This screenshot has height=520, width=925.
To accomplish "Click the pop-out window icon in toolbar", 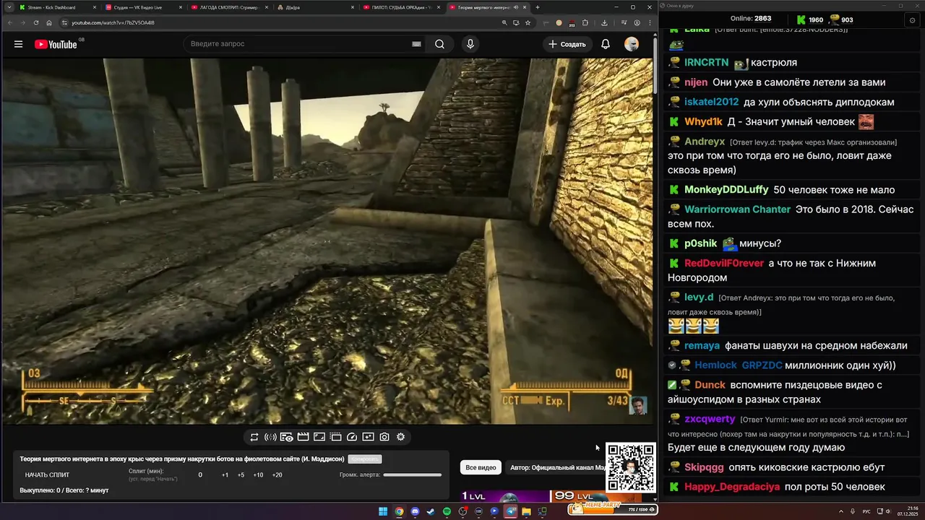I will pos(335,437).
